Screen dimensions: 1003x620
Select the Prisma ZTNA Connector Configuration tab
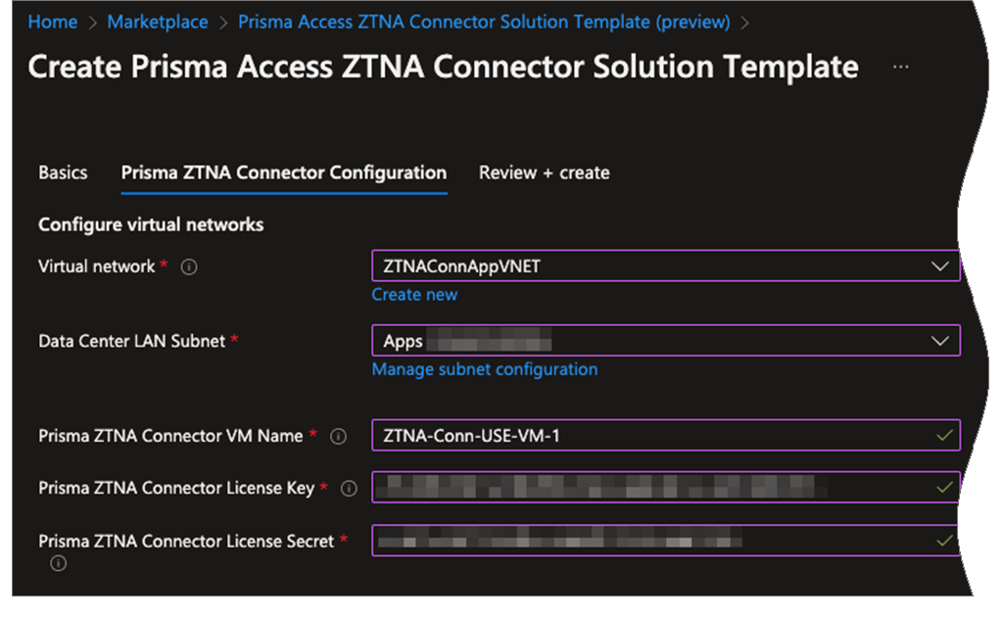pyautogui.click(x=283, y=172)
